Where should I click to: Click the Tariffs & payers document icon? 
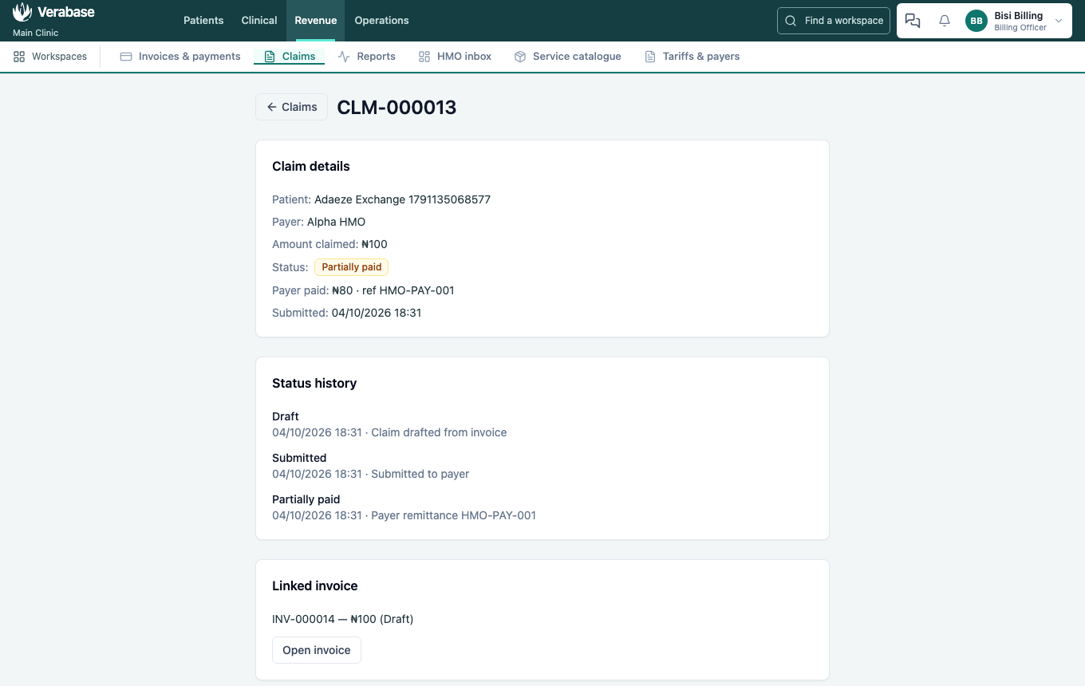coord(650,57)
